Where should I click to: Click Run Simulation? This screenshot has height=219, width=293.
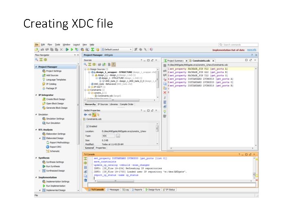tap(53, 123)
